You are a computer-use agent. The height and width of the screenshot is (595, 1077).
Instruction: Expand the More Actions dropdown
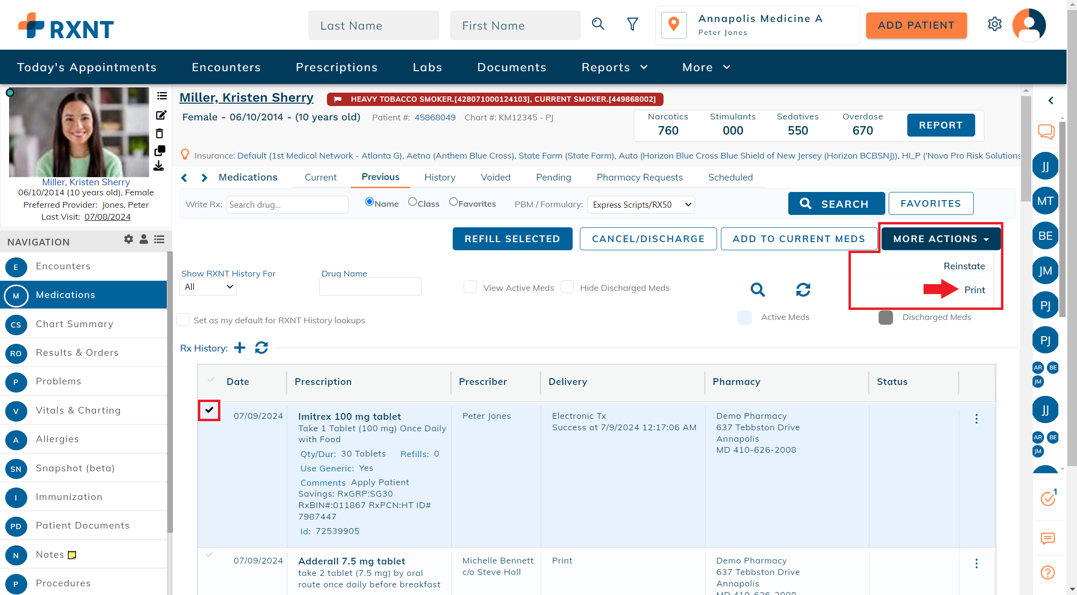coord(940,238)
